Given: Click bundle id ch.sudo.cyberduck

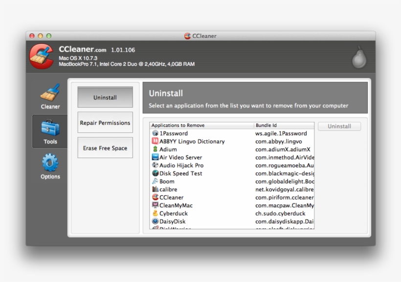Looking at the screenshot, I should coord(280,213).
